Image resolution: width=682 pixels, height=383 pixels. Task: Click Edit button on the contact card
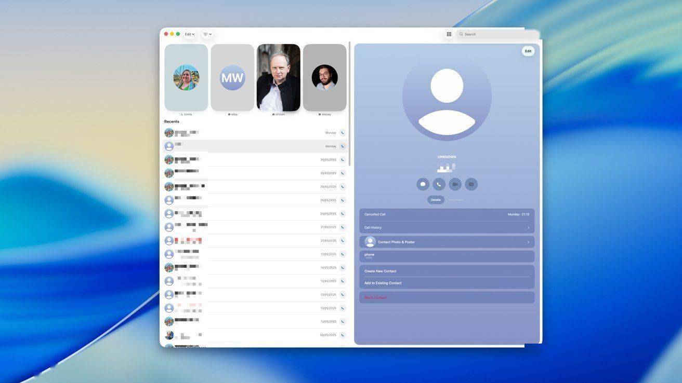[x=528, y=51]
